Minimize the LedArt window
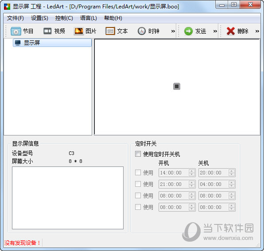The image size is (264, 251). (222, 5)
